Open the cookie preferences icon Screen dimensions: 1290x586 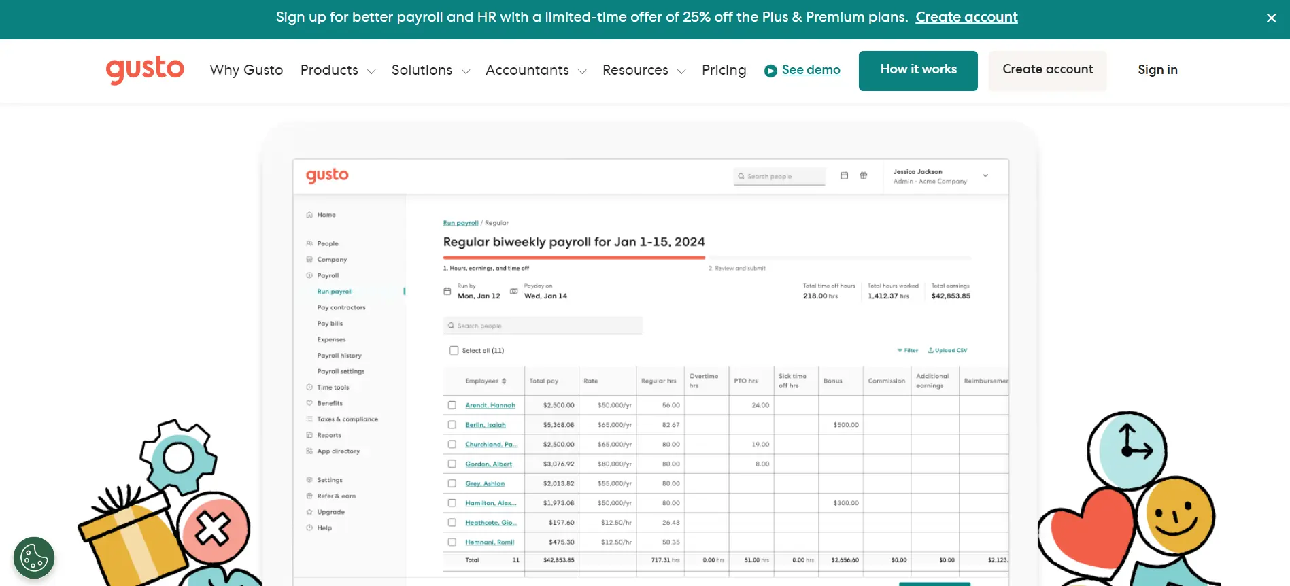34,558
